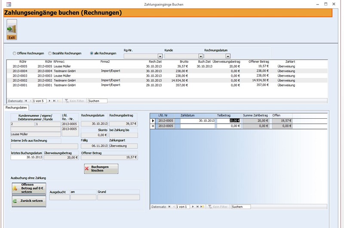
Task: Click the Ausgebucht field
Action: (59, 197)
